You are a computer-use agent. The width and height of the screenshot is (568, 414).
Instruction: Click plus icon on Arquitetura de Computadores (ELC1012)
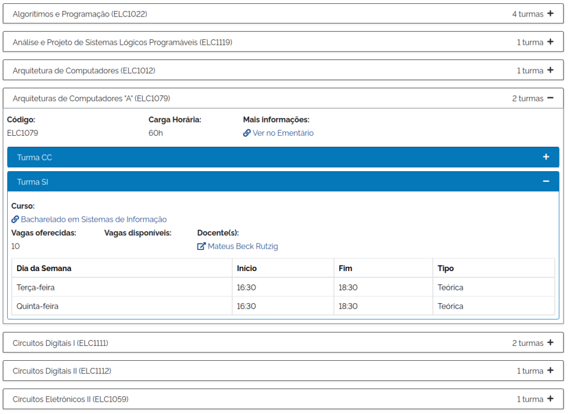coord(550,70)
